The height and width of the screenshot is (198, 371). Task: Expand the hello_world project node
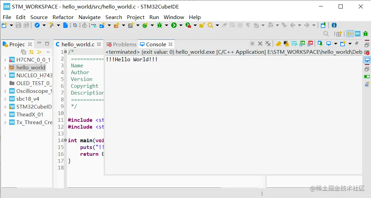5,68
